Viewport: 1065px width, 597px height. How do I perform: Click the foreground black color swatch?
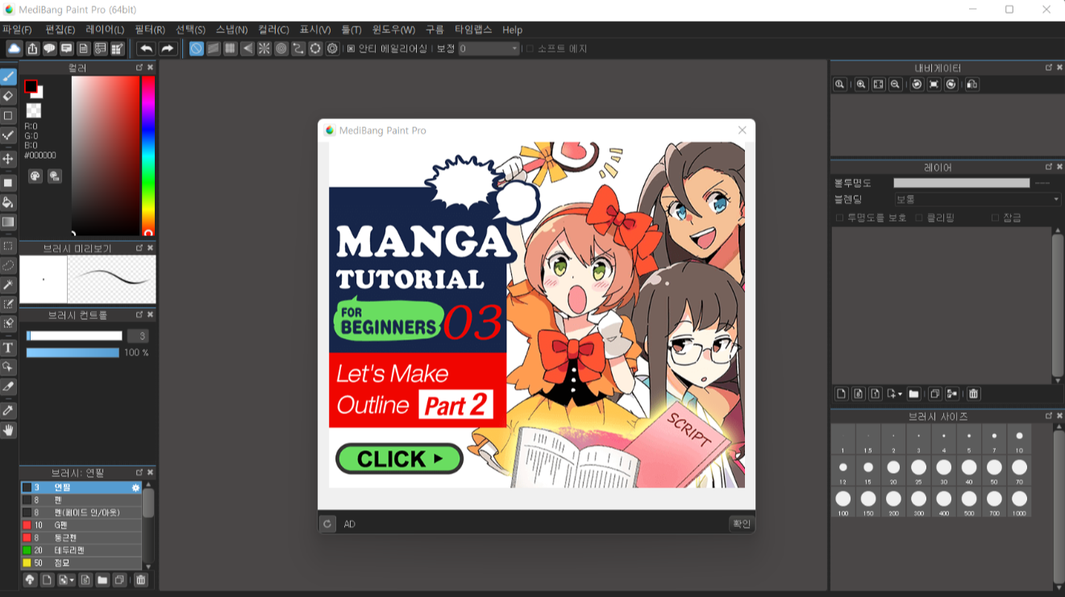31,86
